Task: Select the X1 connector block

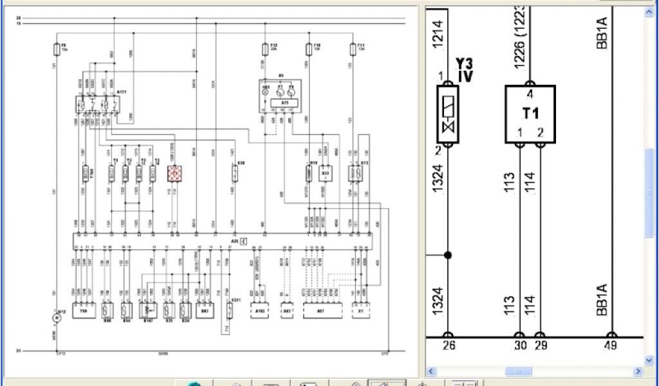Action: [360, 310]
